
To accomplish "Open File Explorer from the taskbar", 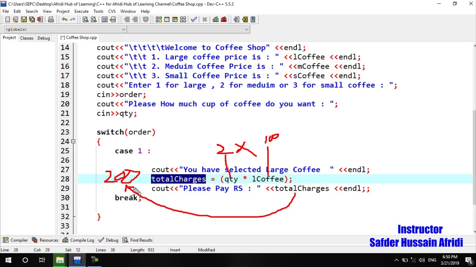I will coord(60,260).
